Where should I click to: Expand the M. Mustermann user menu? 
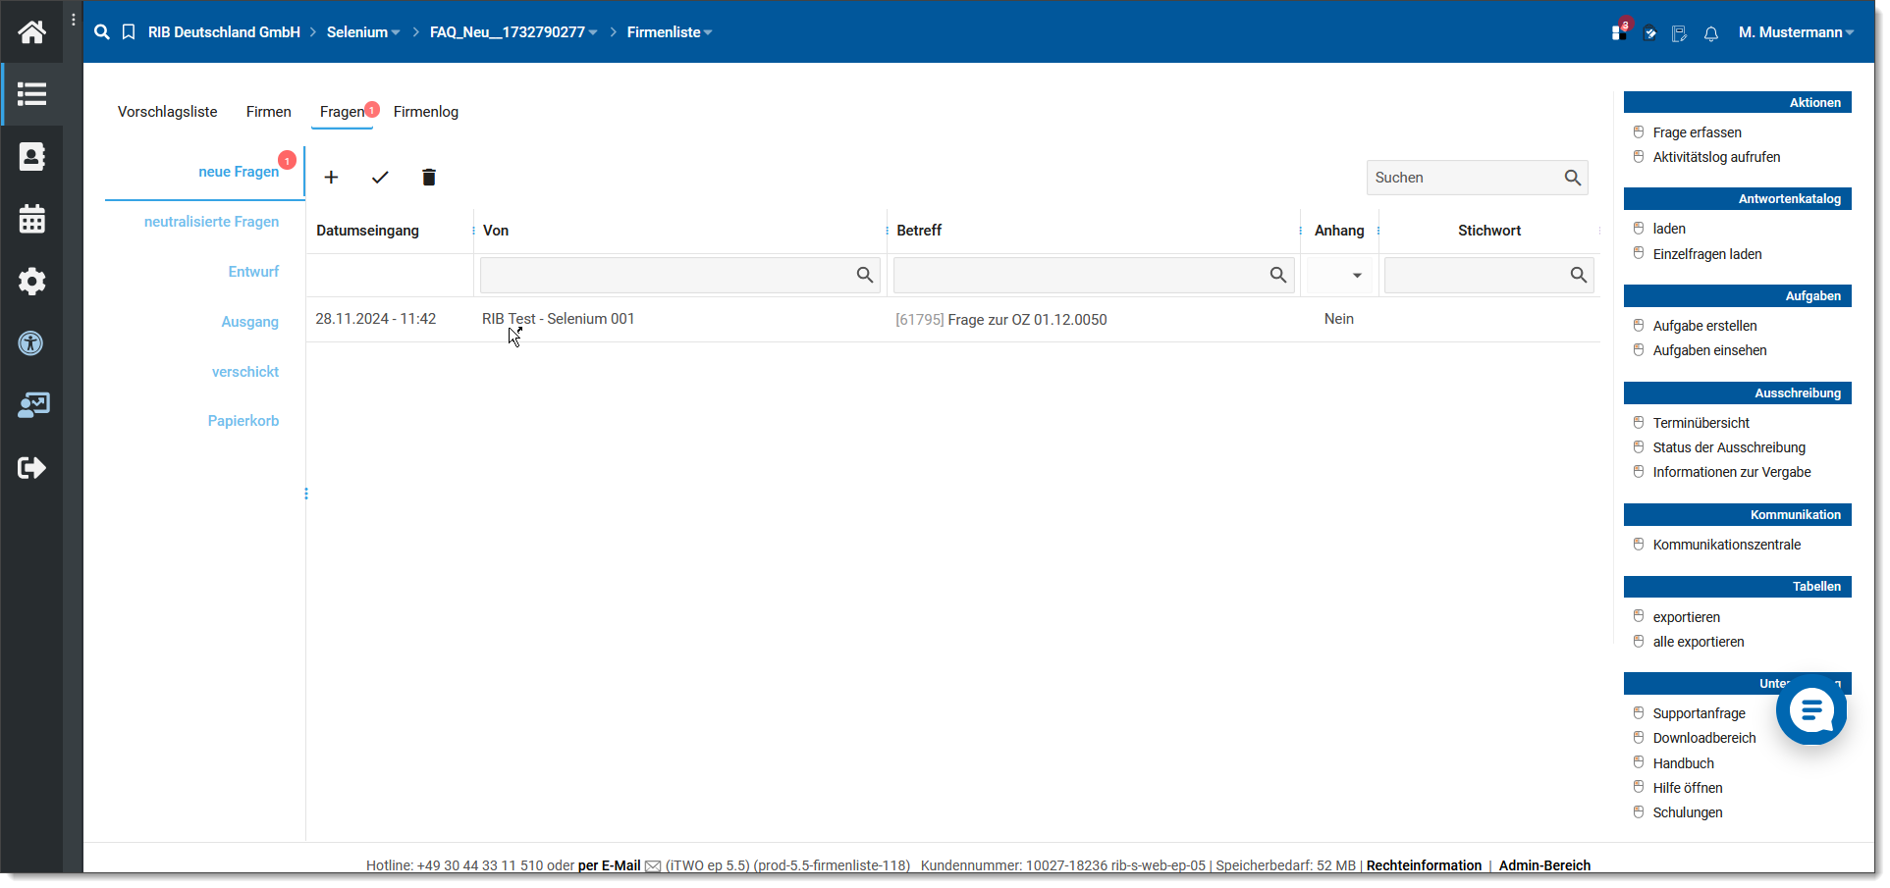pyautogui.click(x=1795, y=32)
